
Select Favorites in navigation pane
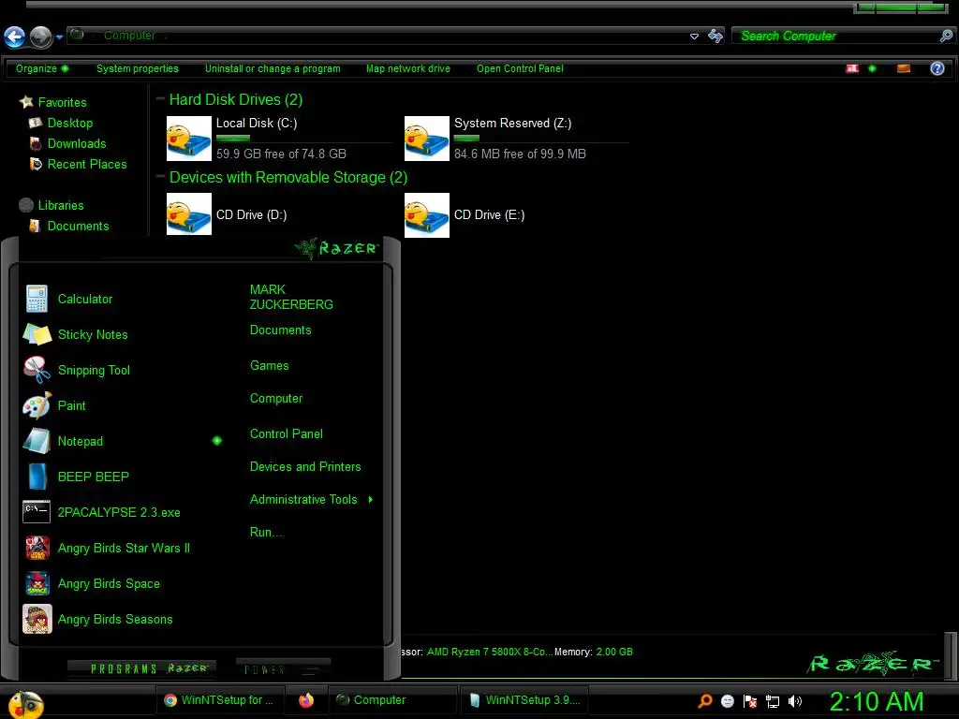62,102
